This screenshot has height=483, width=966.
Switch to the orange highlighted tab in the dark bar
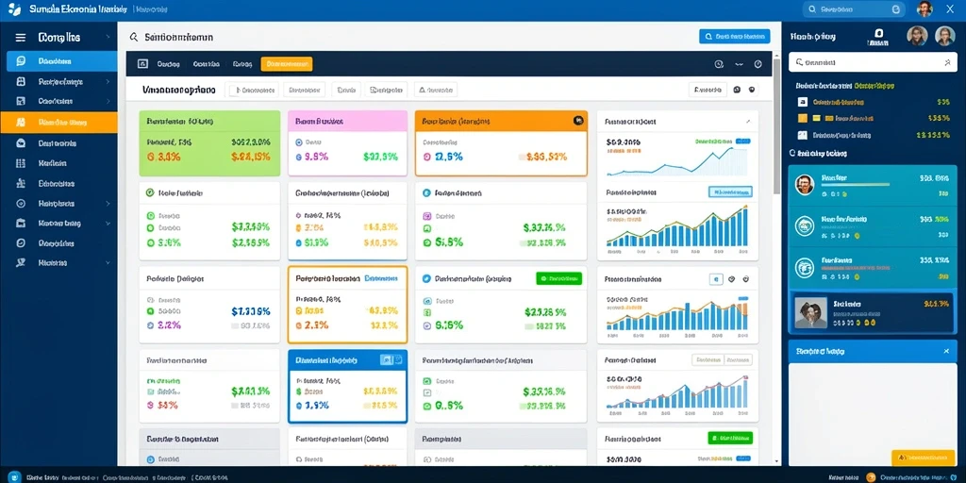point(287,63)
